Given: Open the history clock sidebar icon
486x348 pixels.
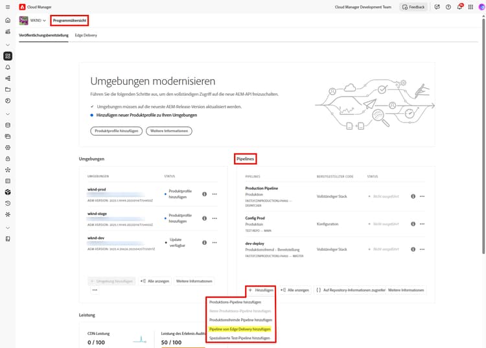Looking at the screenshot, I should (x=8, y=203).
